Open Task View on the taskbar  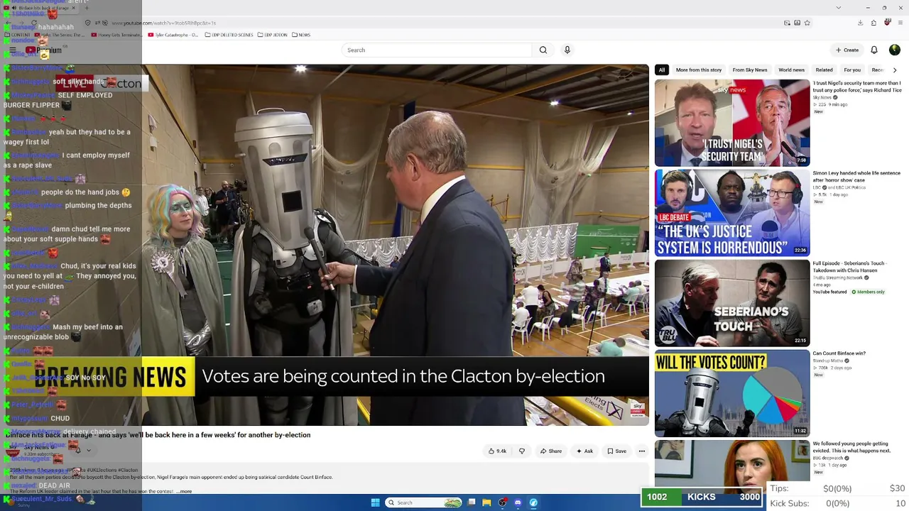(472, 502)
